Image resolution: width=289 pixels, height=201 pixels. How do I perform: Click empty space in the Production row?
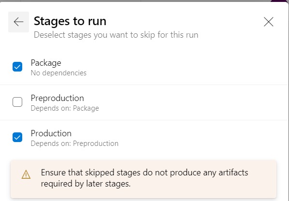pyautogui.click(x=184, y=138)
